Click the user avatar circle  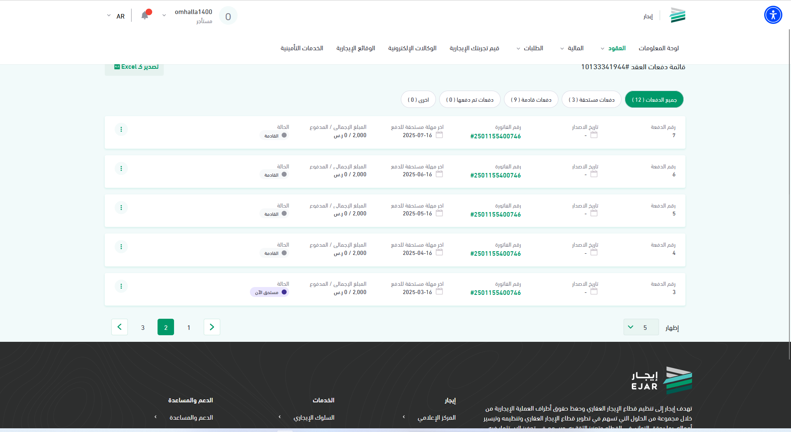[x=228, y=16]
